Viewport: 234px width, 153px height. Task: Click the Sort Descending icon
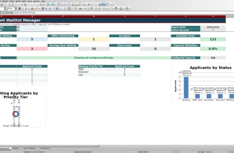[x=65, y=5]
